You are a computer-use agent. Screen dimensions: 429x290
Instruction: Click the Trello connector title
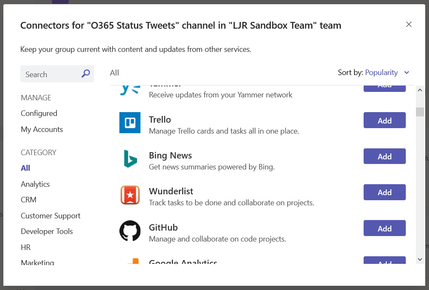160,120
